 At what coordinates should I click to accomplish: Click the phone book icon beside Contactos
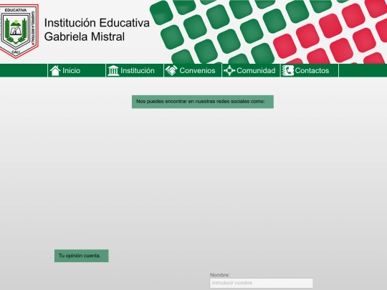288,70
